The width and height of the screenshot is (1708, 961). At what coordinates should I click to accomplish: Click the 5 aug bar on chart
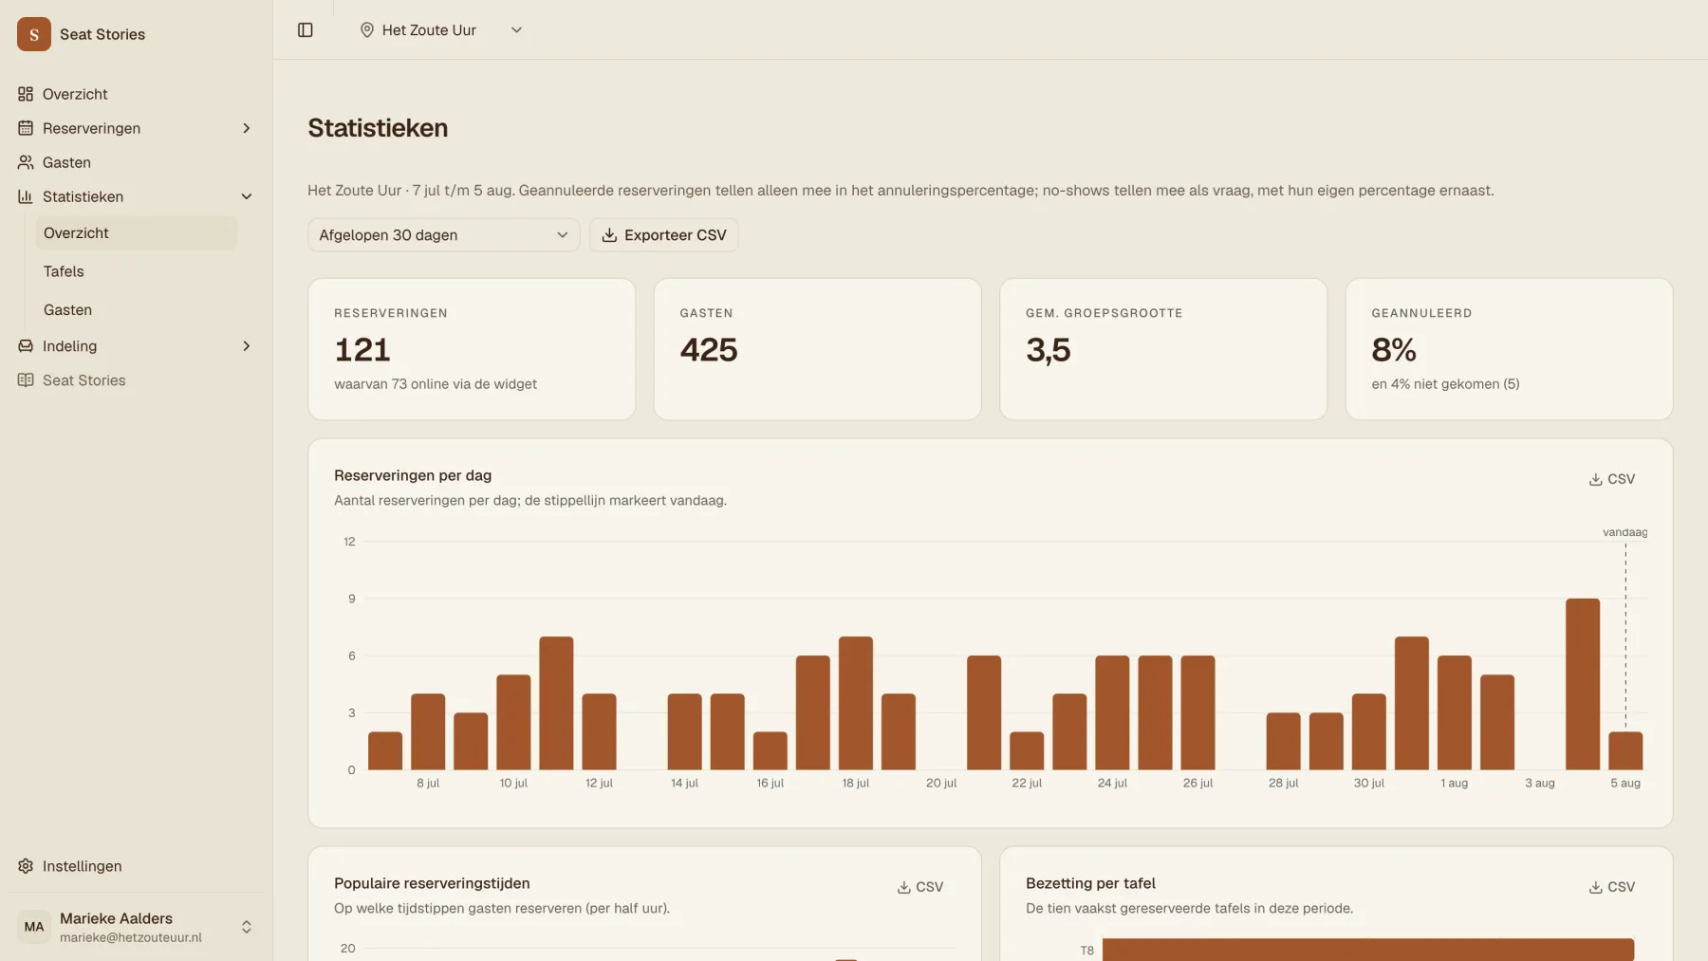tap(1625, 750)
